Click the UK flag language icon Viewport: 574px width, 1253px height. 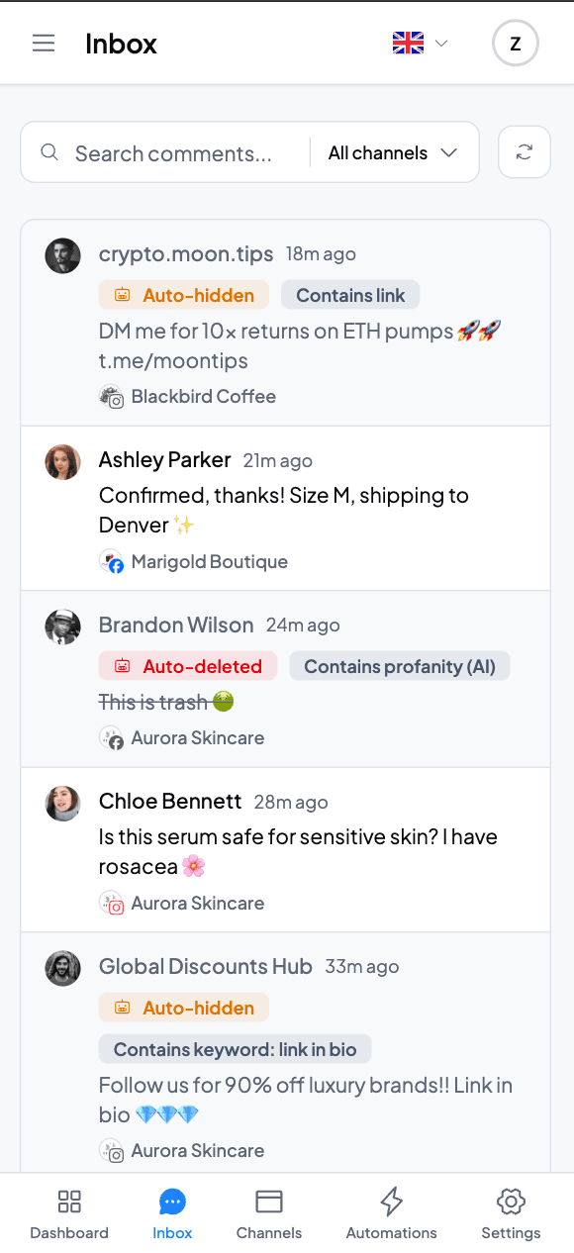(408, 44)
